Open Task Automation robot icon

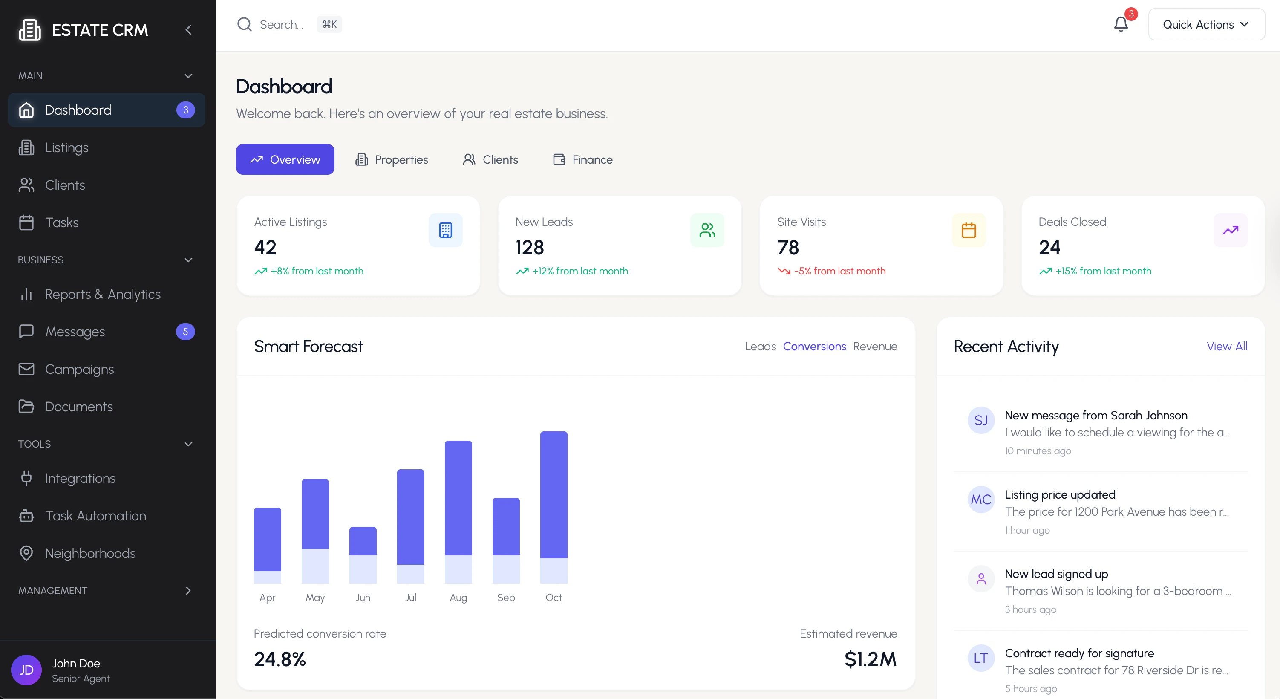click(x=26, y=516)
